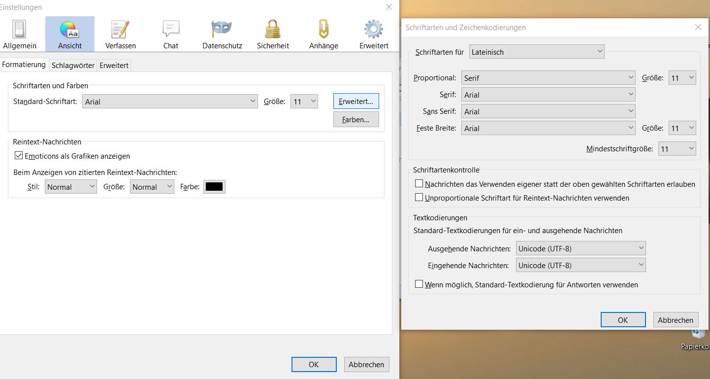Close the Schriftarten und Zeichenkodierungen dialog
This screenshot has width=710, height=379.
[698, 28]
